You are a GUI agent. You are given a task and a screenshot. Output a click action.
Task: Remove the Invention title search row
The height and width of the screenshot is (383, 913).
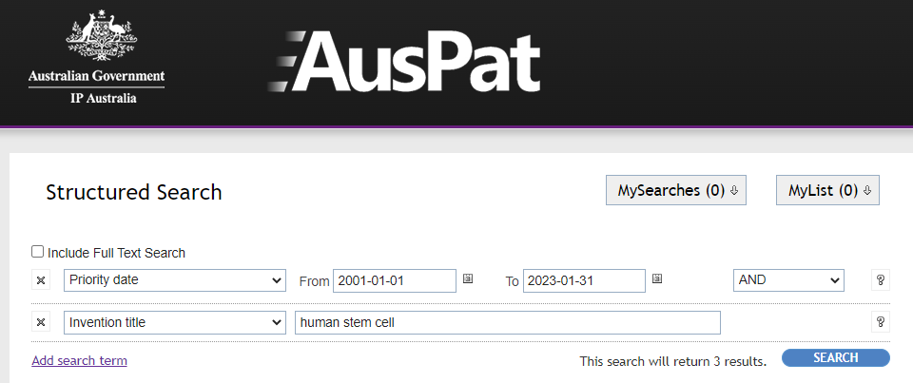tap(41, 322)
